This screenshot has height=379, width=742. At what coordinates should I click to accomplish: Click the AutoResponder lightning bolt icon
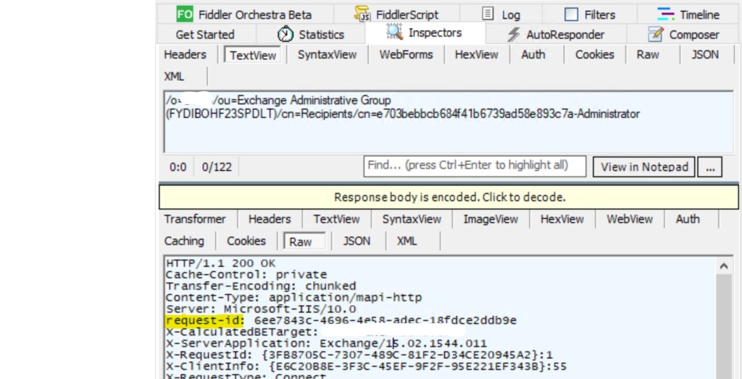[x=514, y=34]
